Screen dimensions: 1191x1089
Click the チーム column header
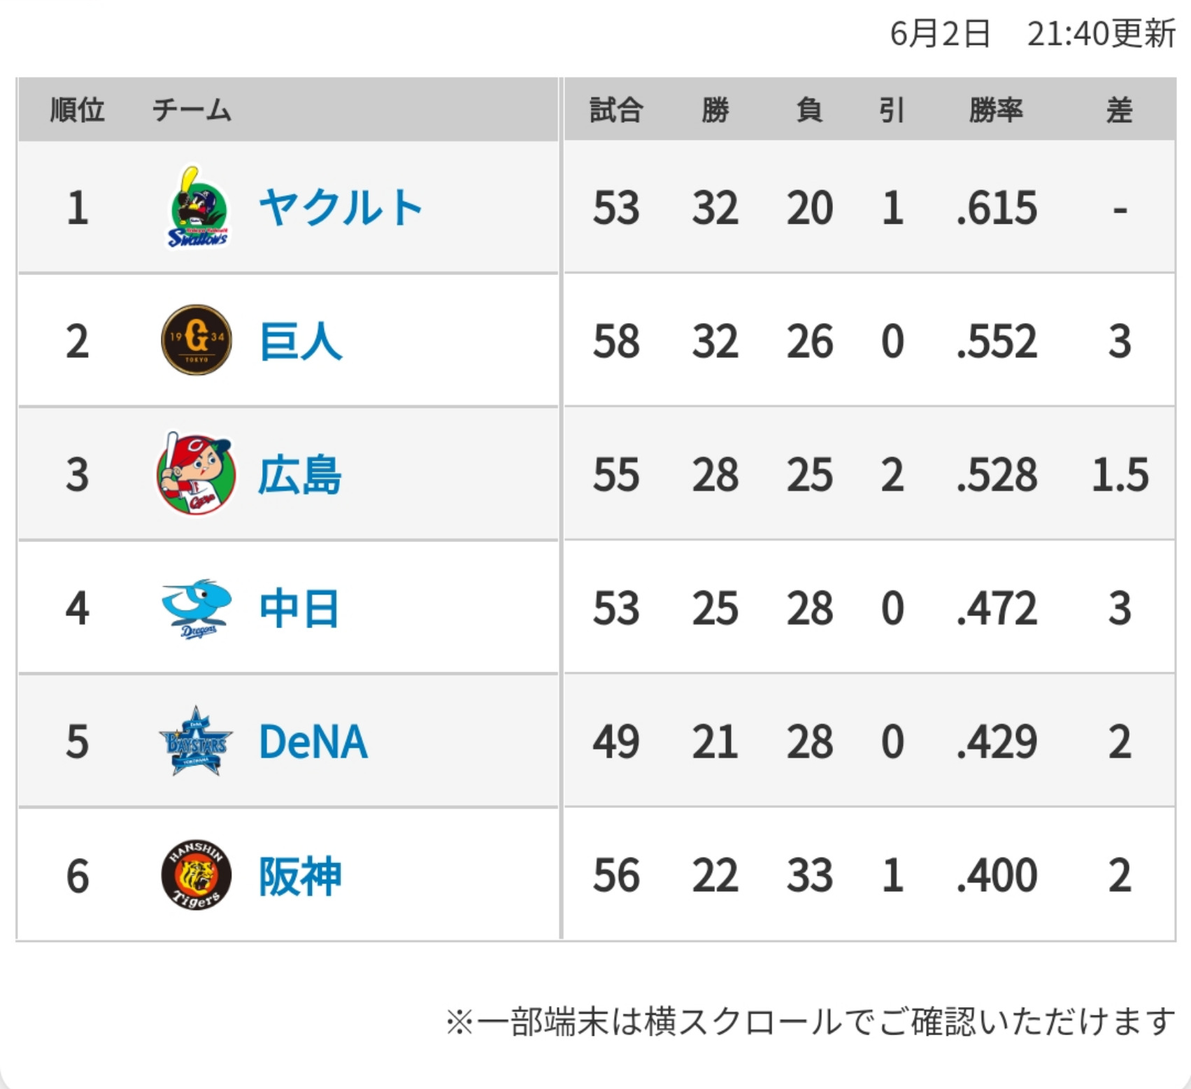click(192, 111)
